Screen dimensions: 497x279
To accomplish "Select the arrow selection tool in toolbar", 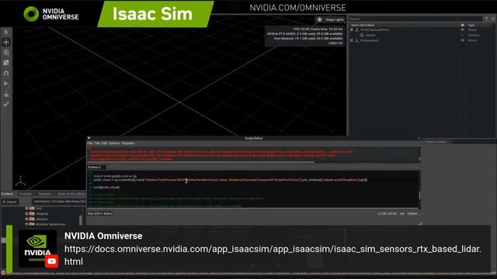I will point(6,32).
